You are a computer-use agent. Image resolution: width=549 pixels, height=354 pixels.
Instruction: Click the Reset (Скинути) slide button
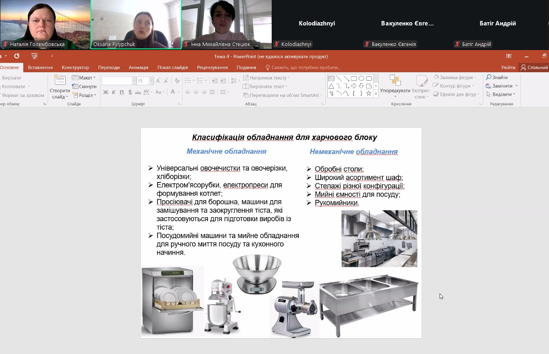pos(84,86)
